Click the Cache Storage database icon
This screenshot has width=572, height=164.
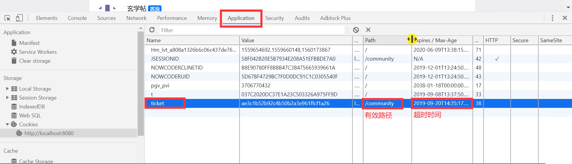pyautogui.click(x=14, y=161)
